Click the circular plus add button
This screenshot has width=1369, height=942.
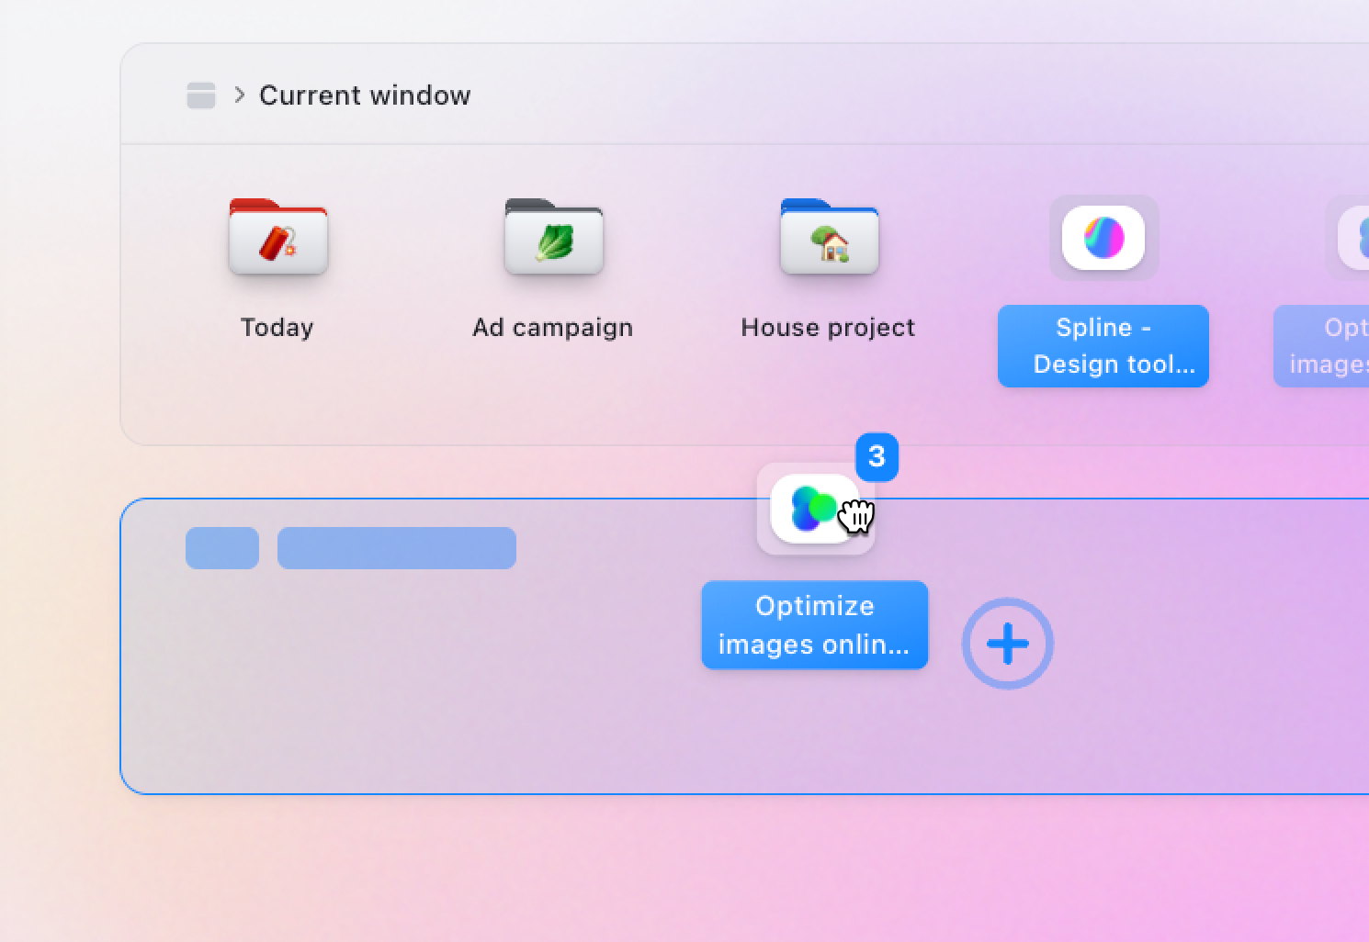click(1008, 644)
